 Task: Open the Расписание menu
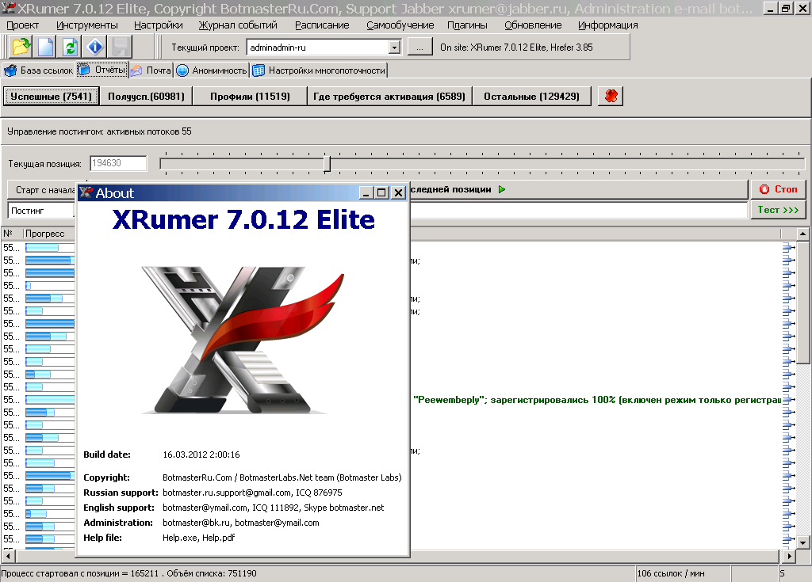click(x=322, y=25)
